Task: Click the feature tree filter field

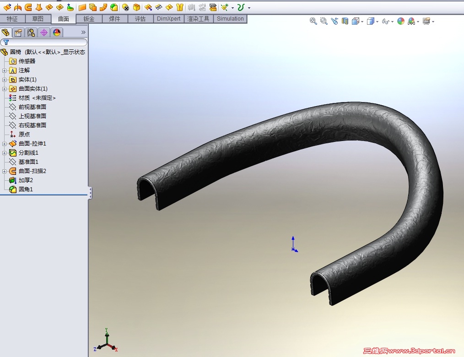Action: 44,42
